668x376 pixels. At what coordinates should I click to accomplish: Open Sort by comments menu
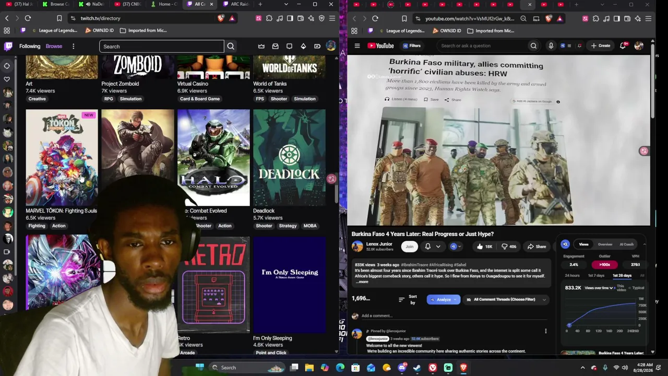(408, 300)
